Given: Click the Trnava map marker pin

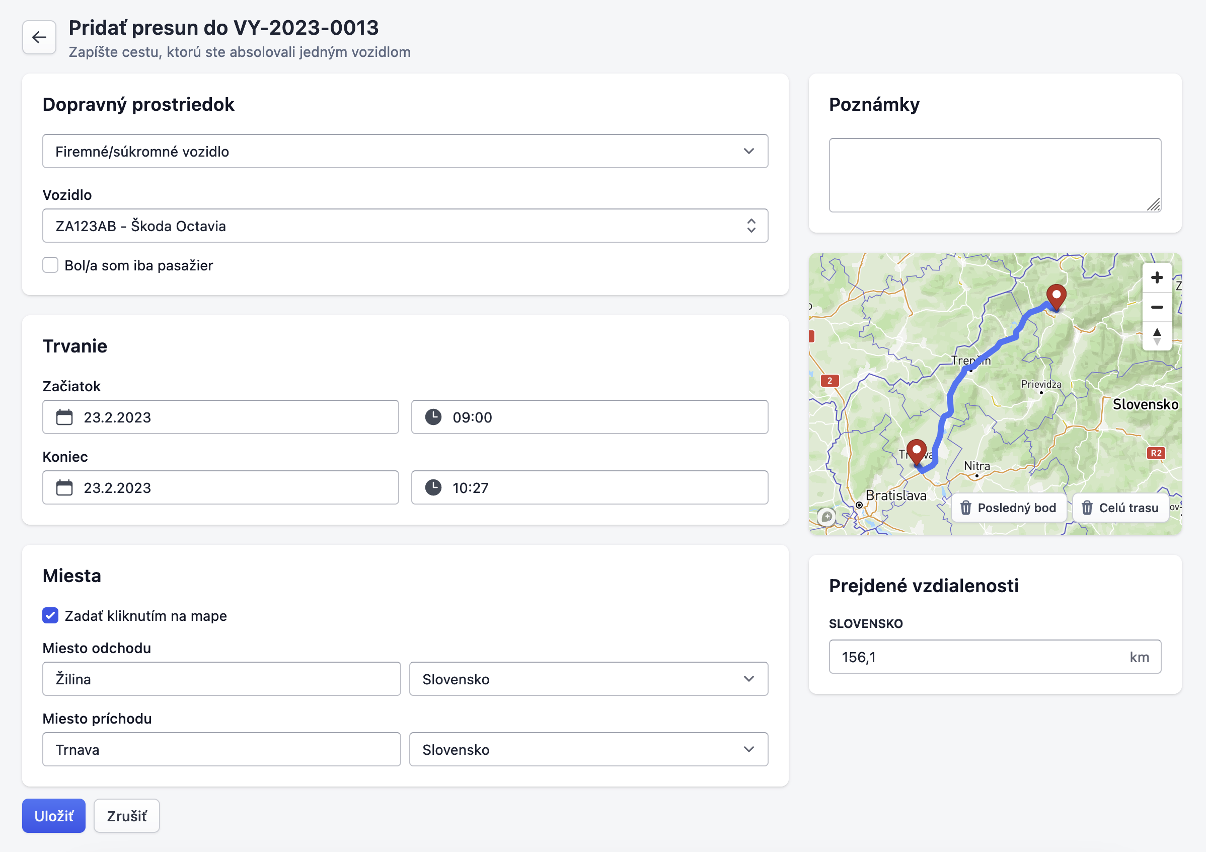Looking at the screenshot, I should click(916, 452).
